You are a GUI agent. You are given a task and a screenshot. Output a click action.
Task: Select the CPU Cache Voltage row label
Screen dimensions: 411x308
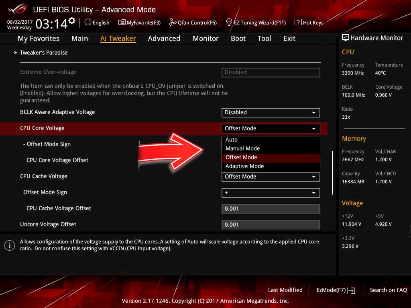[x=43, y=176]
